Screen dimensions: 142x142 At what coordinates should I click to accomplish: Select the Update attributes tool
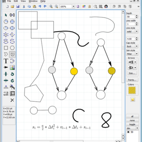(6, 93)
